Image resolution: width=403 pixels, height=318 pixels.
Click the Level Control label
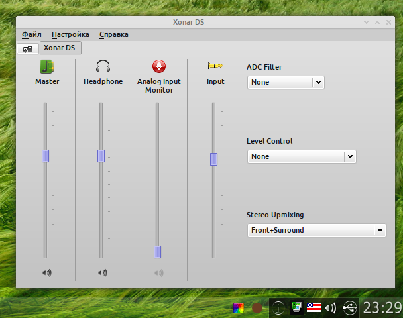click(x=269, y=141)
